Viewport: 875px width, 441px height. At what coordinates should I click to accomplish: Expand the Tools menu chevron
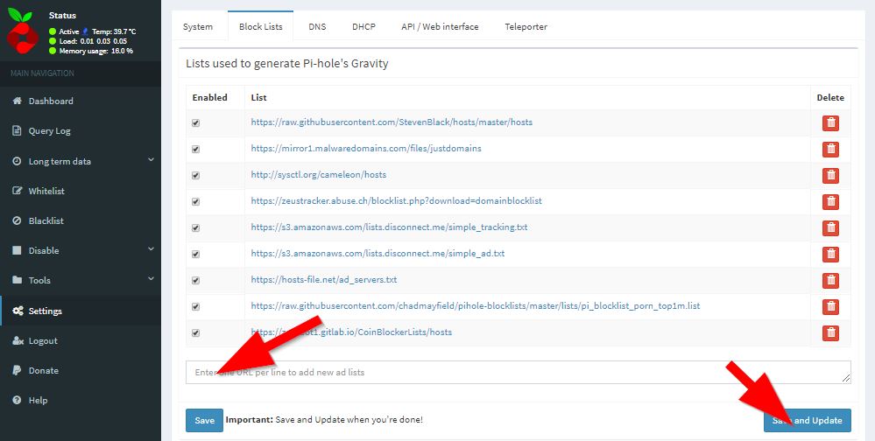pos(151,279)
